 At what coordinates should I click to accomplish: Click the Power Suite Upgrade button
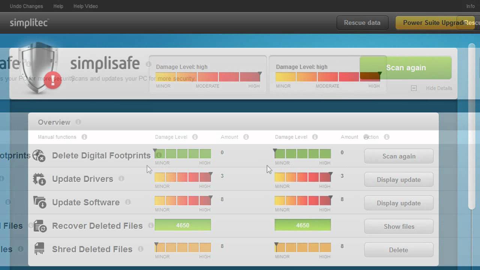pyautogui.click(x=435, y=22)
